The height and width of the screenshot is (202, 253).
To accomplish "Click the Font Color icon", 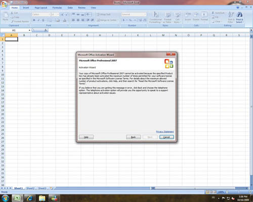I will (65, 20).
